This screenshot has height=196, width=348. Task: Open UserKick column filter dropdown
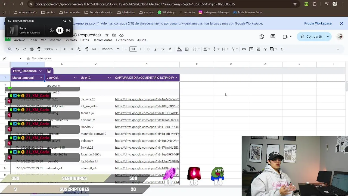click(x=75, y=78)
